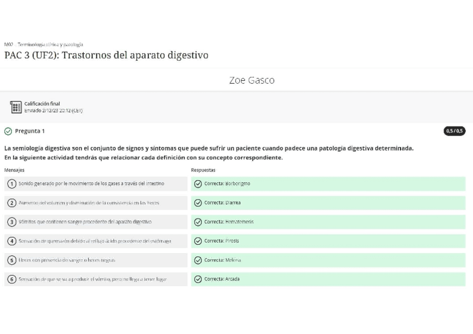Click the check icon next to Hematemesis
The image size is (473, 334).
pos(198,222)
